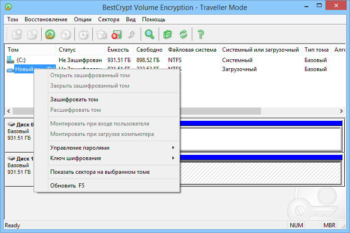The width and height of the screenshot is (350, 233).
Task: Sort by the Статус column header
Action: click(x=80, y=50)
